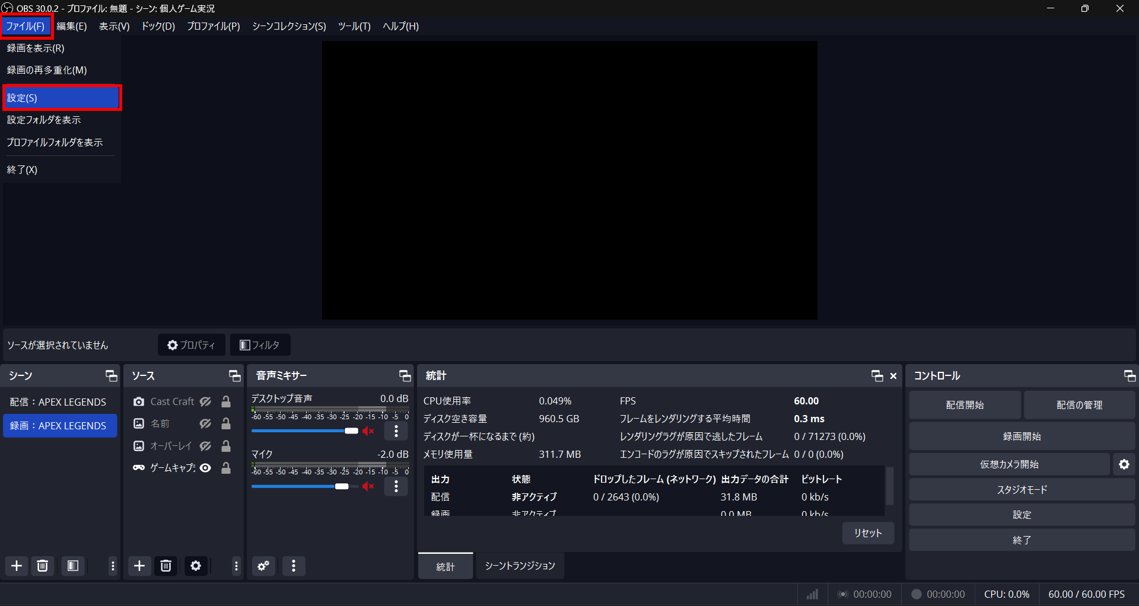Unlock the ゲームキャプチャ source
The height and width of the screenshot is (606, 1139).
pyautogui.click(x=226, y=468)
